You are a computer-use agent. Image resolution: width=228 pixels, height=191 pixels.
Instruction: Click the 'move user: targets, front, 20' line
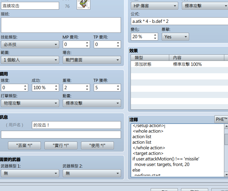162,164
